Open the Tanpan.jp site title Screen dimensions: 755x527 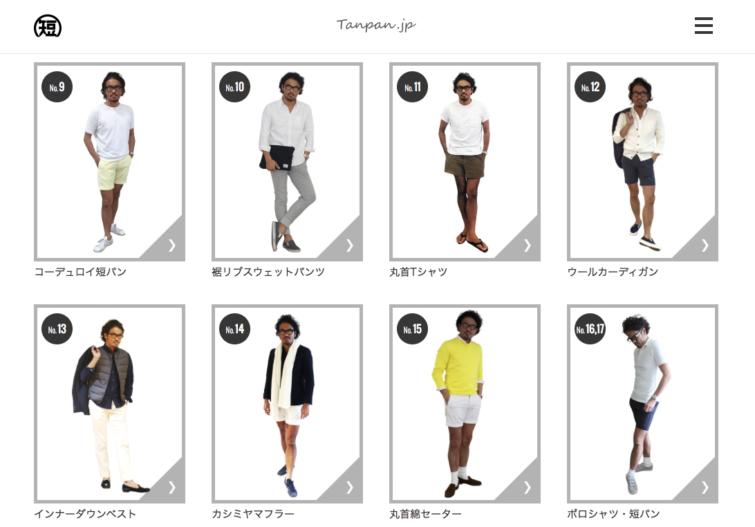376,25
